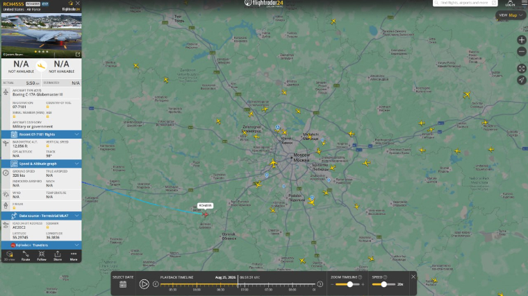Click longitude value 36.3836
The width and height of the screenshot is (528, 296).
pyautogui.click(x=53, y=237)
